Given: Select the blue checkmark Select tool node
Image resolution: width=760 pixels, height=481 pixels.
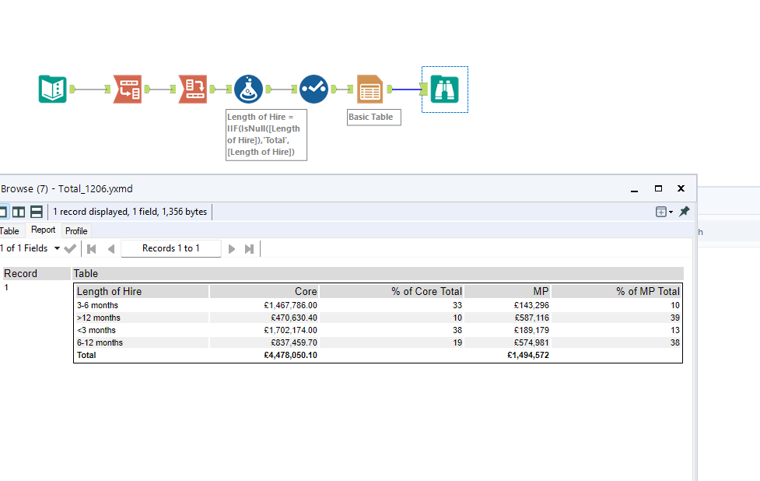Looking at the screenshot, I should coord(313,90).
